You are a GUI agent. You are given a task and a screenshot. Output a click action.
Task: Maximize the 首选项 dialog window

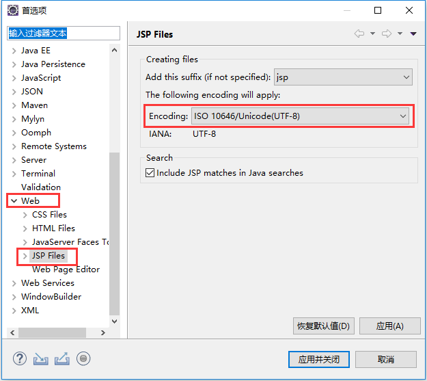378,10
